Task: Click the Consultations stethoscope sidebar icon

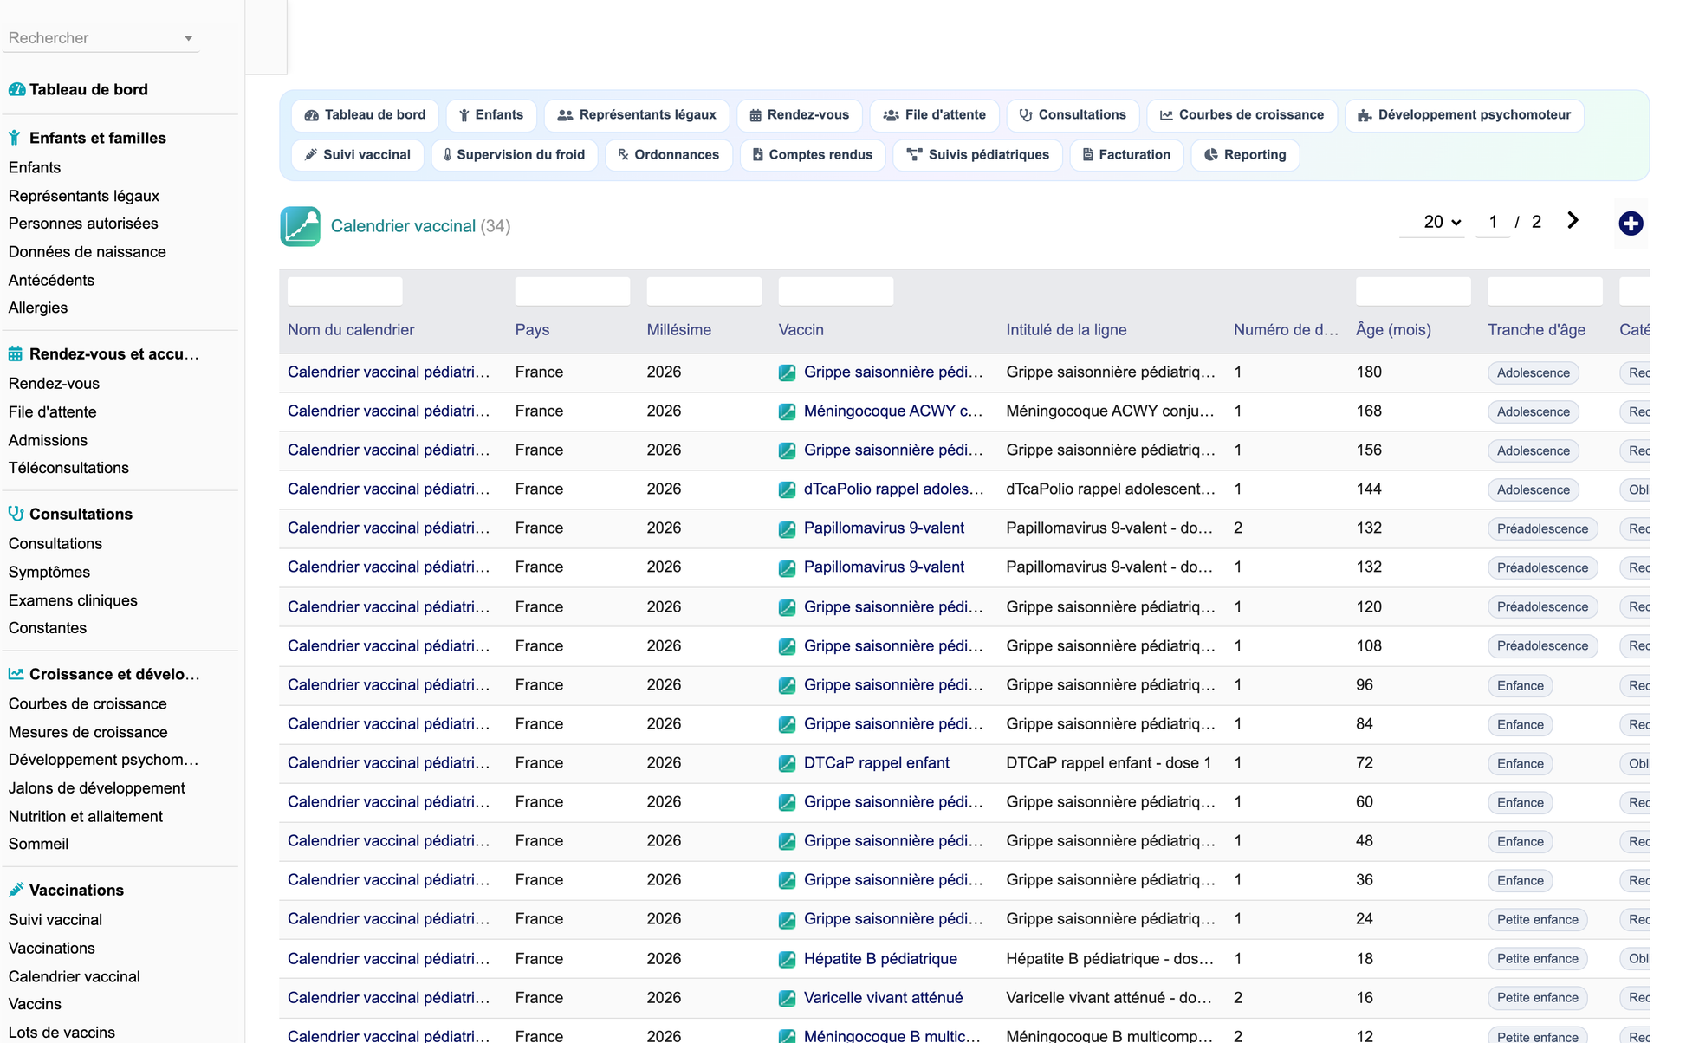Action: click(16, 513)
